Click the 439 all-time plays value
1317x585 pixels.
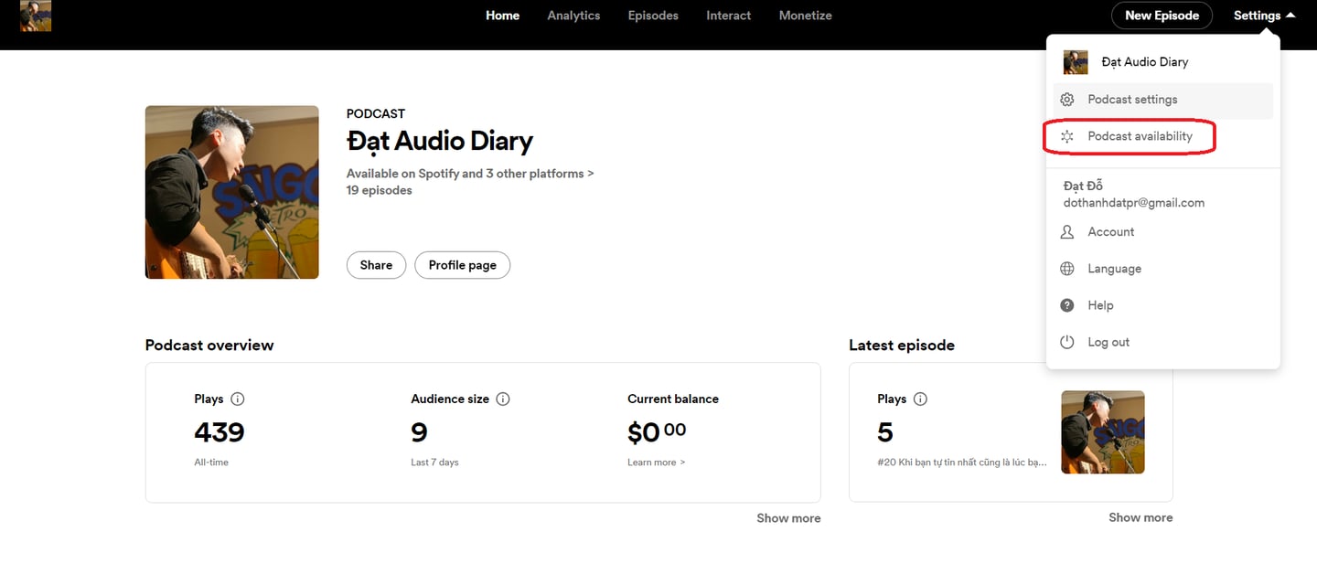click(x=219, y=431)
